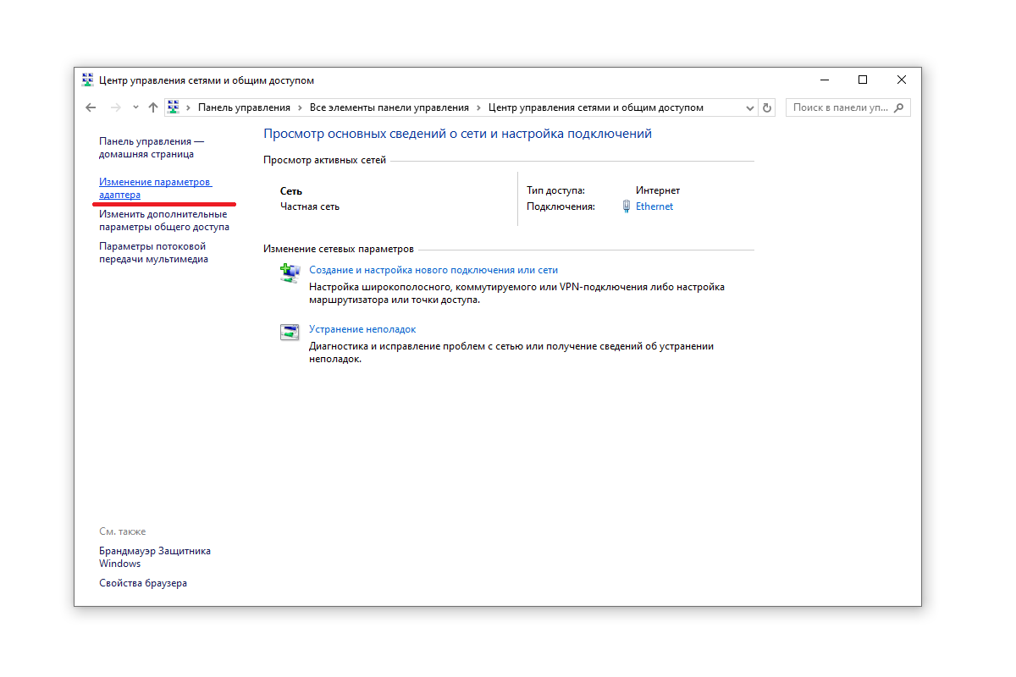Click the 'Сеть' network name
The height and width of the screenshot is (677, 1016).
(x=291, y=191)
